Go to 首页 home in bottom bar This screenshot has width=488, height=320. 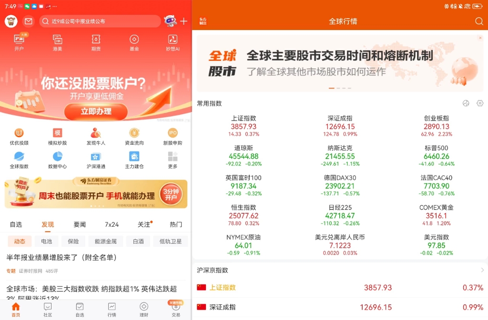[x=16, y=310]
